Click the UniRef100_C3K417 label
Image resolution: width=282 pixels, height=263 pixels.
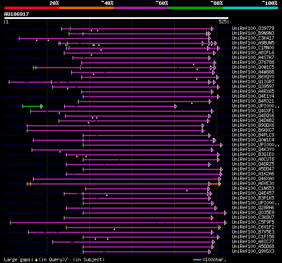253,38
